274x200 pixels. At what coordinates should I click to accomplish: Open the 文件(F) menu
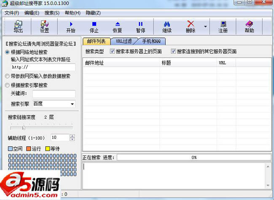pos(12,13)
